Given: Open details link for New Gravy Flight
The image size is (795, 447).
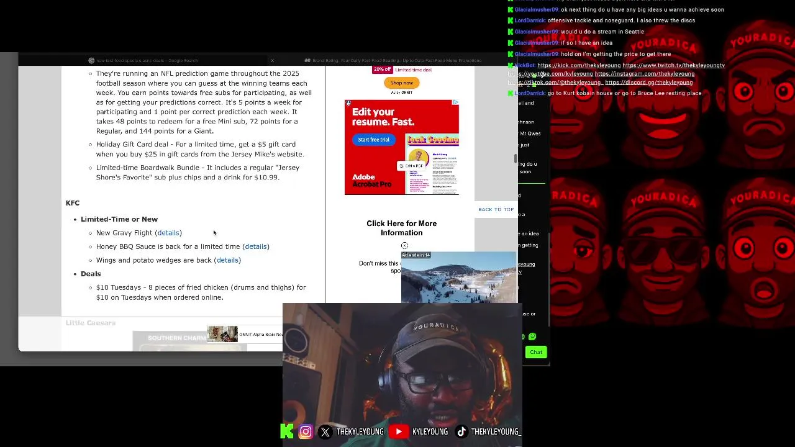Looking at the screenshot, I should (168, 233).
